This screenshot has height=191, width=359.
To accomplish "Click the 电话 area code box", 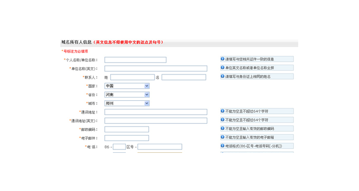I will [x=119, y=147].
